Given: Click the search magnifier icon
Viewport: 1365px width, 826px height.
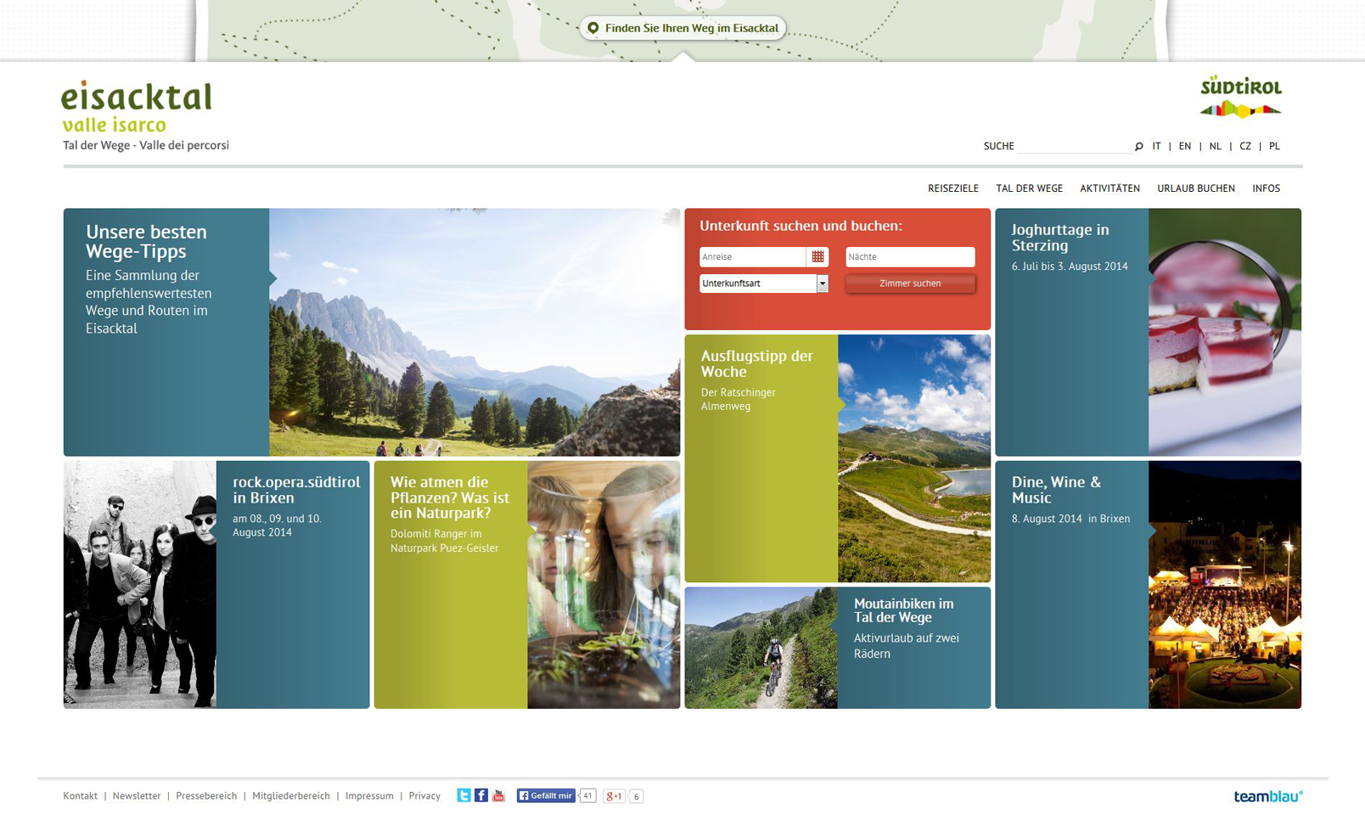Looking at the screenshot, I should pyautogui.click(x=1138, y=147).
